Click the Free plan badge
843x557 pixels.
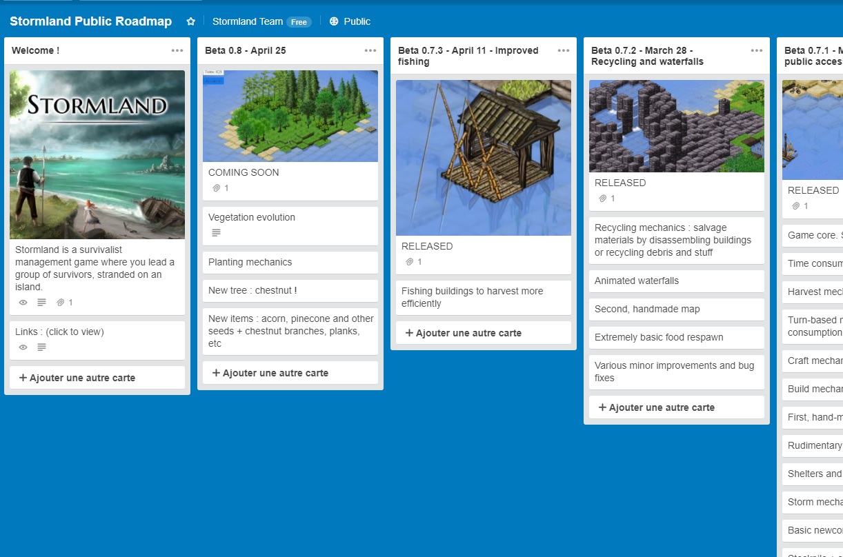point(299,22)
